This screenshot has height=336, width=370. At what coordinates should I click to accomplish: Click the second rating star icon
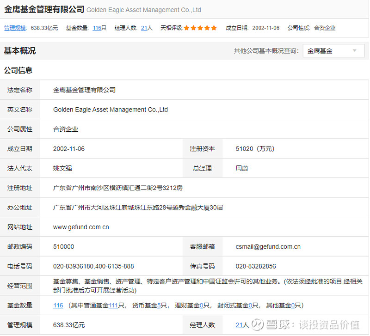pyautogui.click(x=194, y=28)
